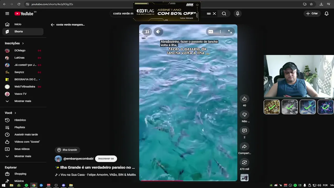Open Shopping in Explorar
Image resolution: width=334 pixels, height=188 pixels.
tap(23, 174)
